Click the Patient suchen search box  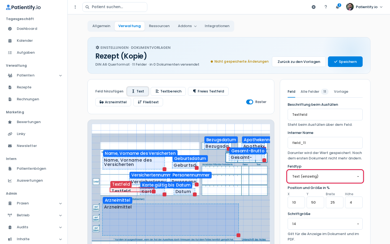[x=115, y=7]
